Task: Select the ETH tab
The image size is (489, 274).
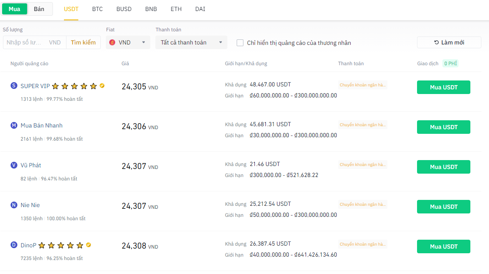Action: pos(176,9)
